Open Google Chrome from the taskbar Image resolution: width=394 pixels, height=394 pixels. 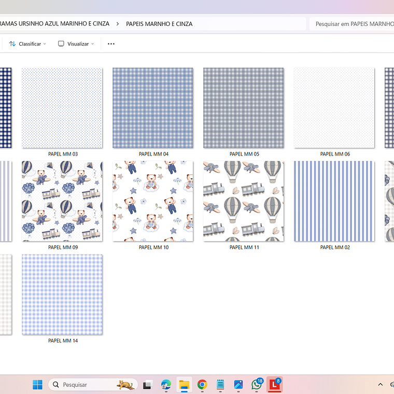click(x=202, y=385)
